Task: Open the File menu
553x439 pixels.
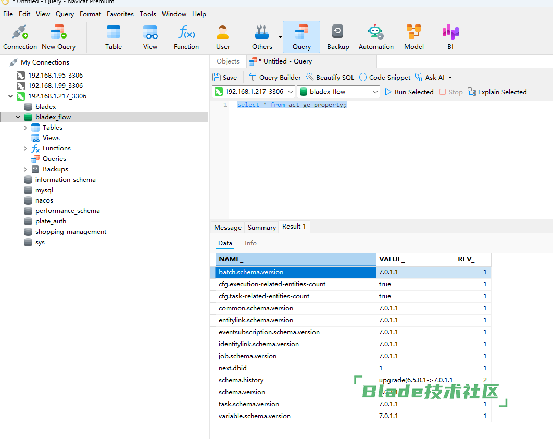Action: tap(8, 14)
